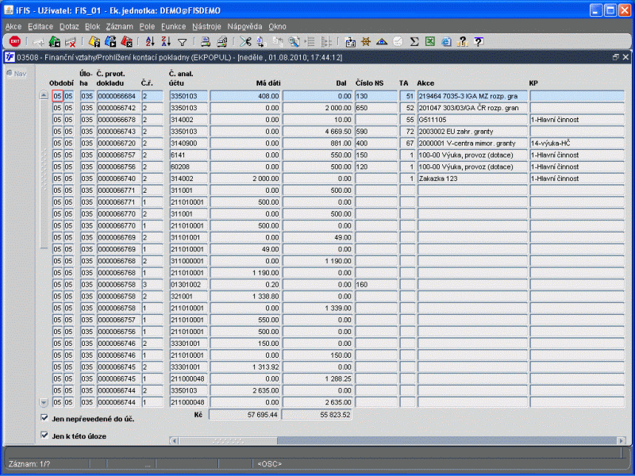Viewport: 635px width, 476px height.
Task: Toggle 'Jen k této úloze' checkbox
Action: (x=44, y=435)
